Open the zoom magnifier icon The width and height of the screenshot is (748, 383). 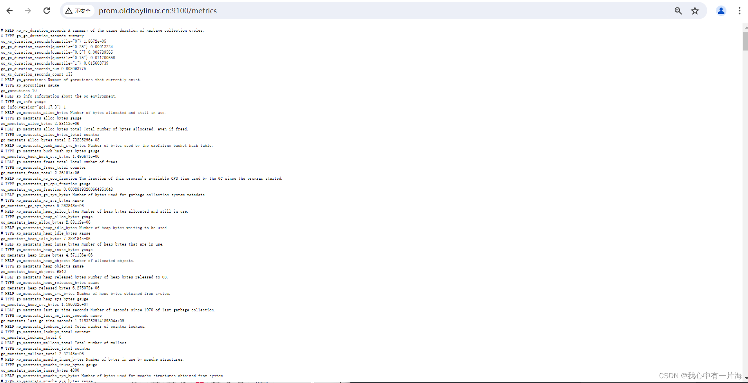tap(678, 11)
